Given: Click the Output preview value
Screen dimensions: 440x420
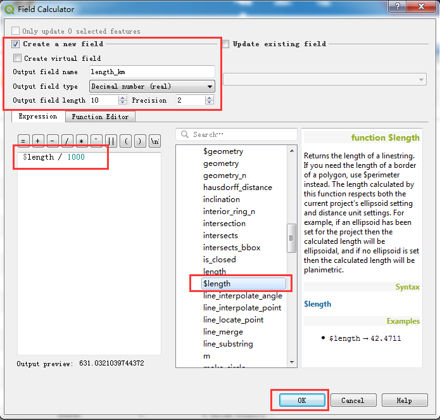Looking at the screenshot, I should coord(111,363).
